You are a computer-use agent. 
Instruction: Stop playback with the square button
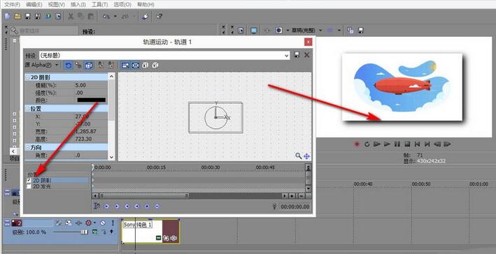tap(407, 144)
